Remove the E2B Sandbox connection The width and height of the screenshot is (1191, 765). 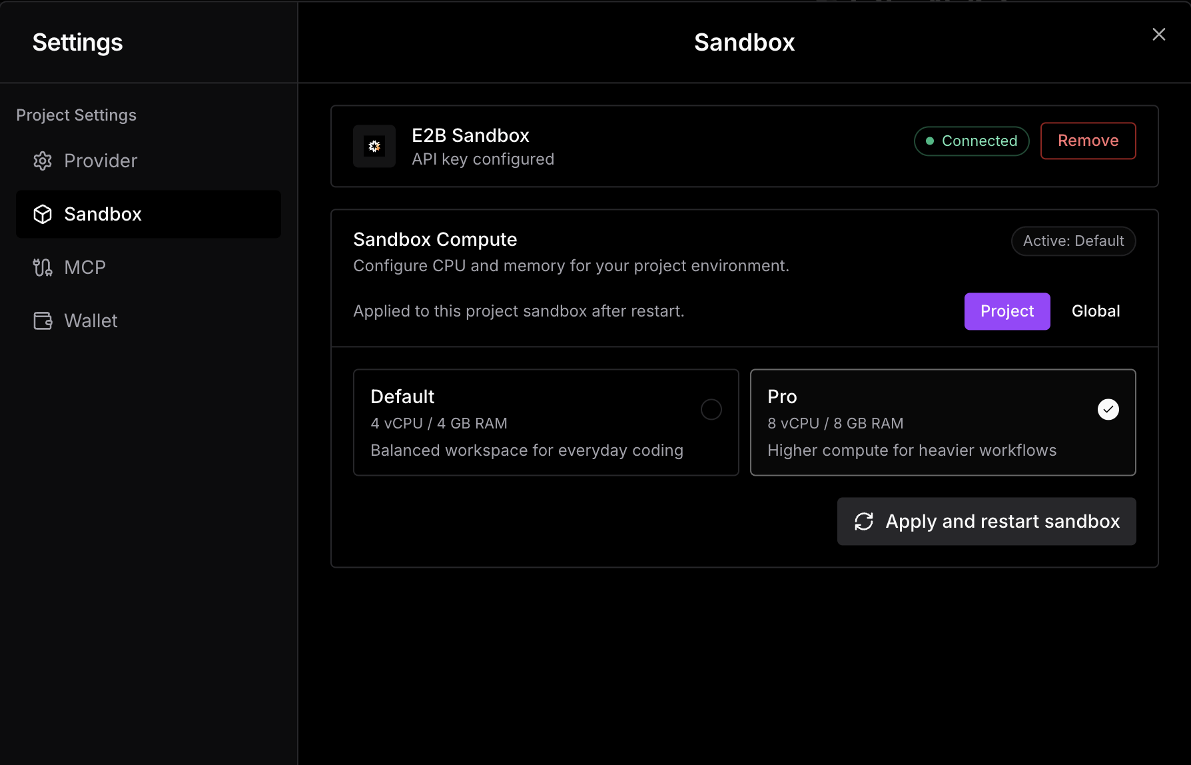(1088, 141)
